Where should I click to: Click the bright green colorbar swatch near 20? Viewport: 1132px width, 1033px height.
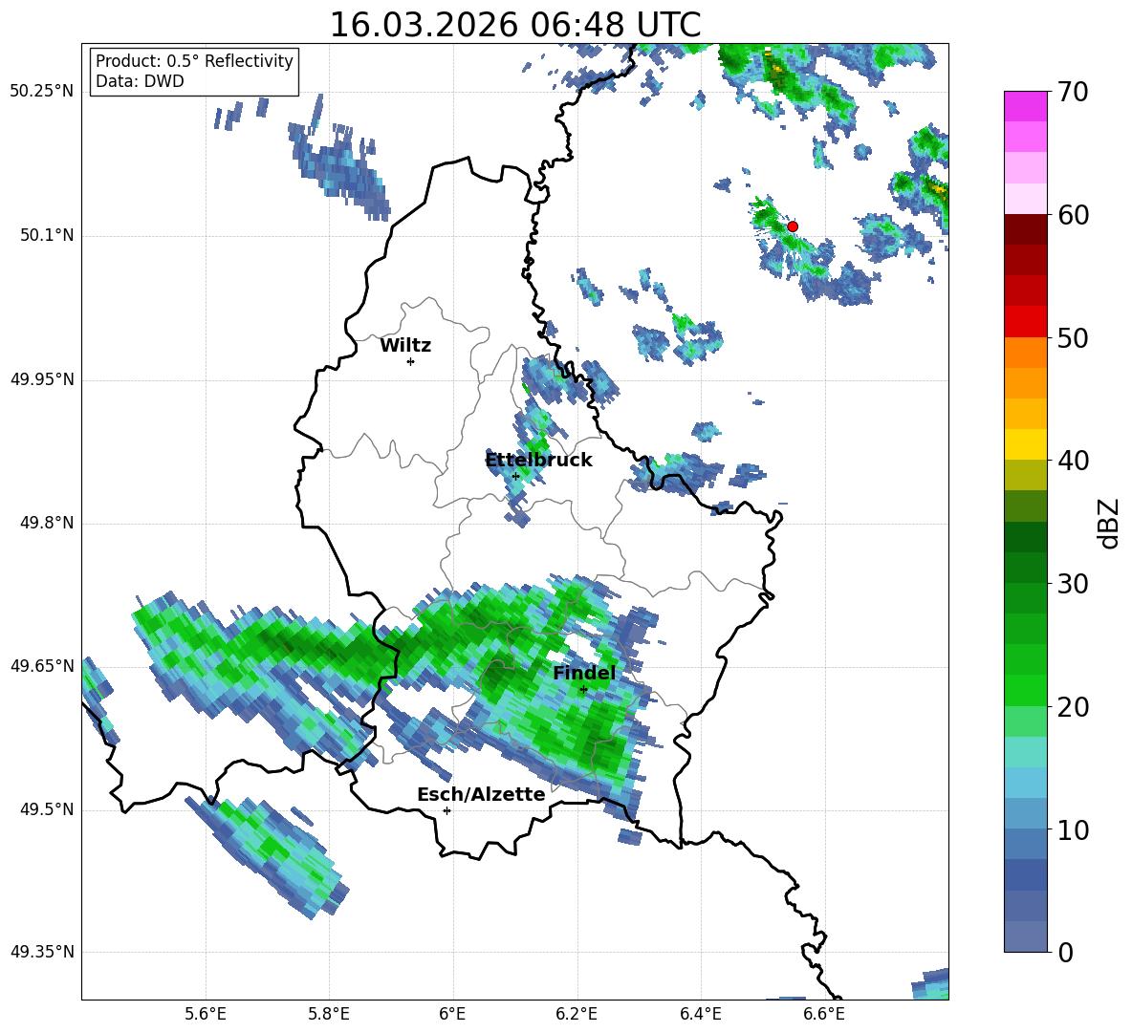[x=1025, y=690]
